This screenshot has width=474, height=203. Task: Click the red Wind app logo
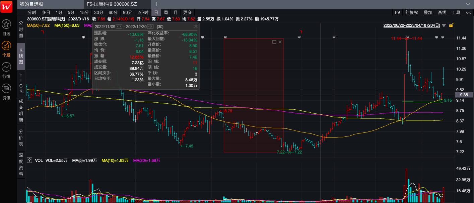click(x=6, y=7)
